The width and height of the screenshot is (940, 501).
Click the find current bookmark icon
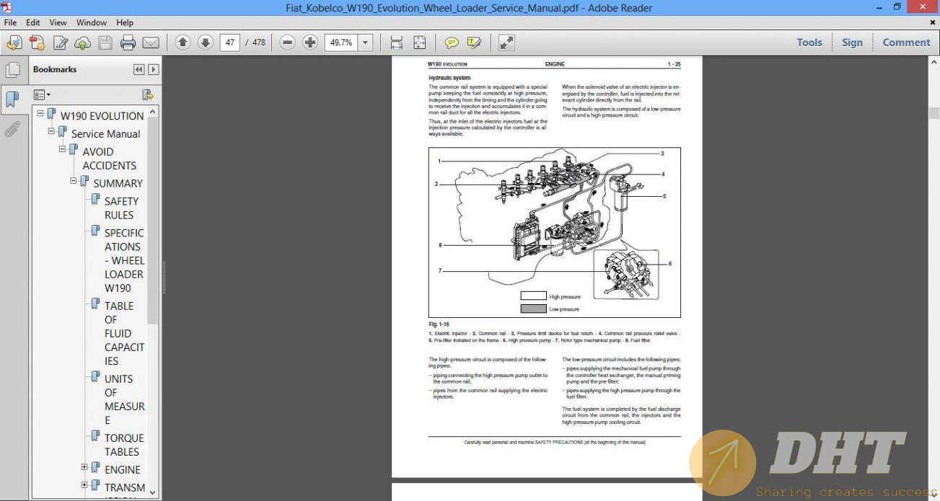tap(148, 94)
